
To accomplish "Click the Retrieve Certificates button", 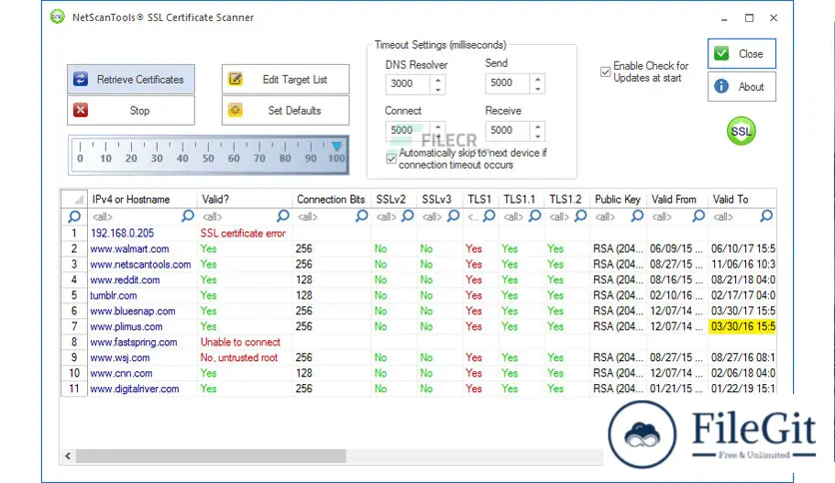I will pyautogui.click(x=131, y=79).
